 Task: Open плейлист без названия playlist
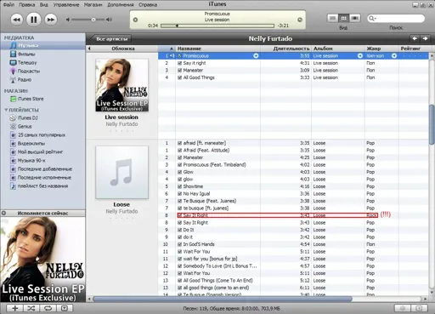pos(42,186)
